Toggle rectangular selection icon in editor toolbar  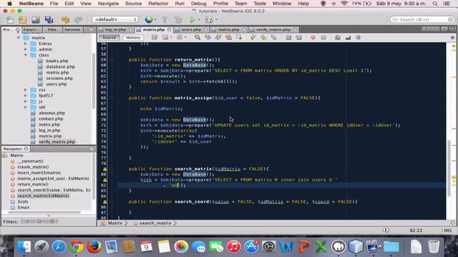pyautogui.click(x=239, y=37)
